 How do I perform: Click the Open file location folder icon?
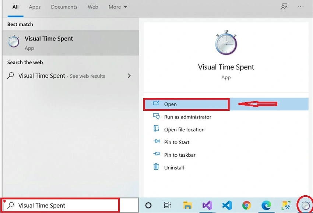pos(156,129)
